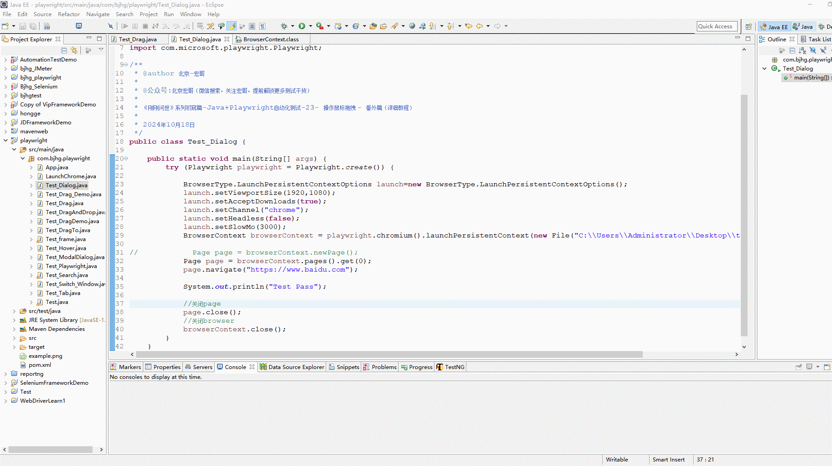Toggle Link with Editor in Project Explorer
Screen dimensions: 832x466
[x=74, y=50]
